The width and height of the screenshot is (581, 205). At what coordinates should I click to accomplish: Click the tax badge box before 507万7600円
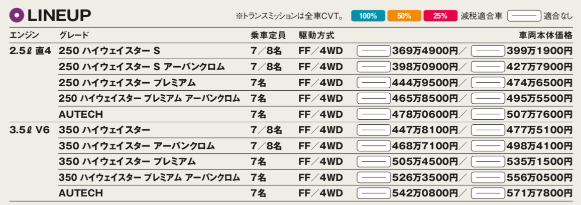[x=488, y=115]
